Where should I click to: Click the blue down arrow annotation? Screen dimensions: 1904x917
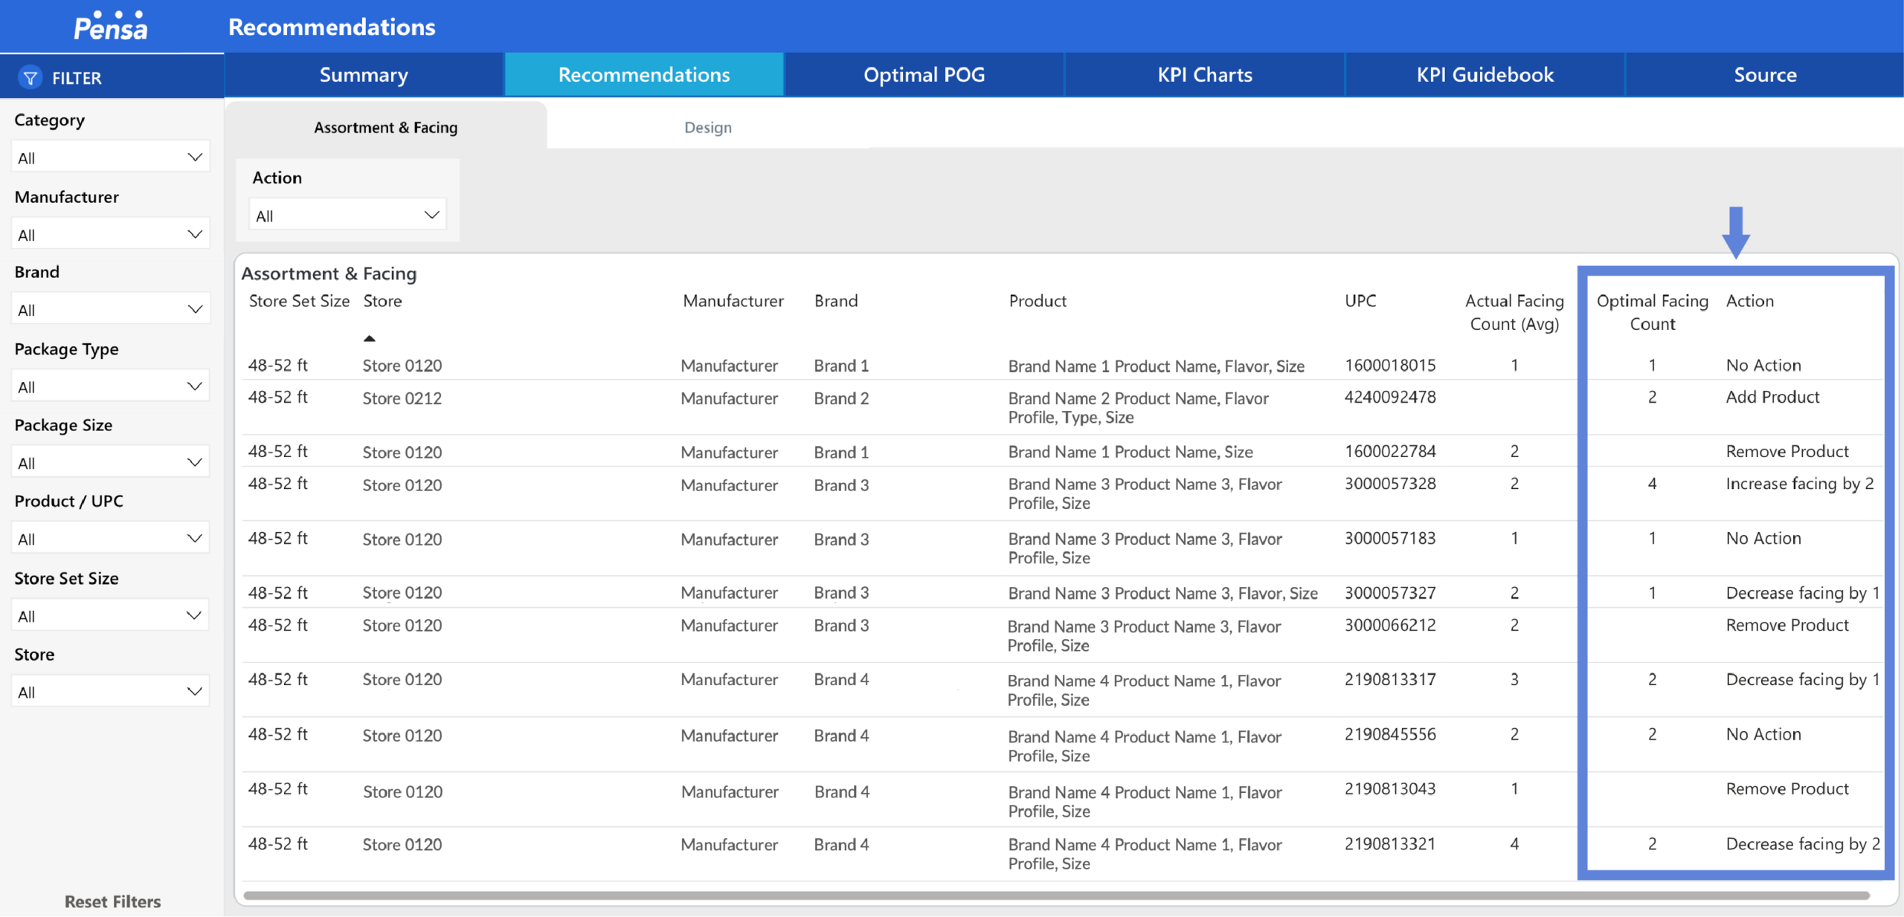[x=1735, y=232]
